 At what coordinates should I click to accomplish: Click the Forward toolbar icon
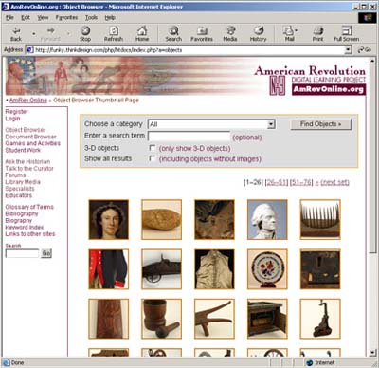click(50, 34)
